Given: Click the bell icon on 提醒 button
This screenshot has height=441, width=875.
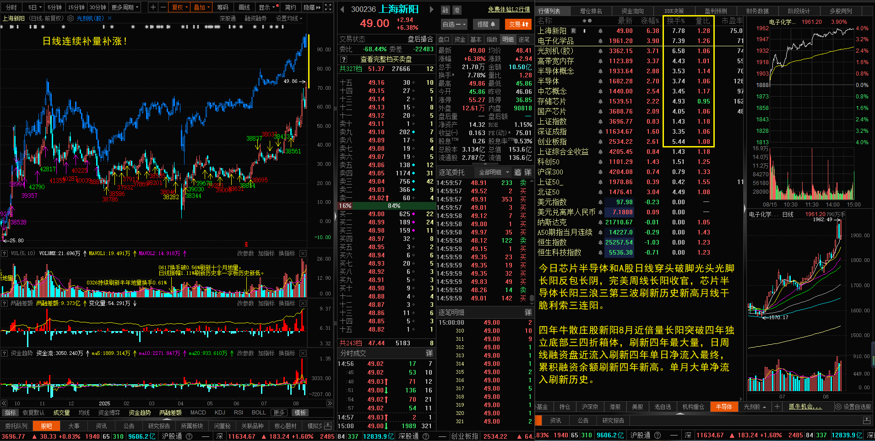Looking at the screenshot, I should click(493, 24).
